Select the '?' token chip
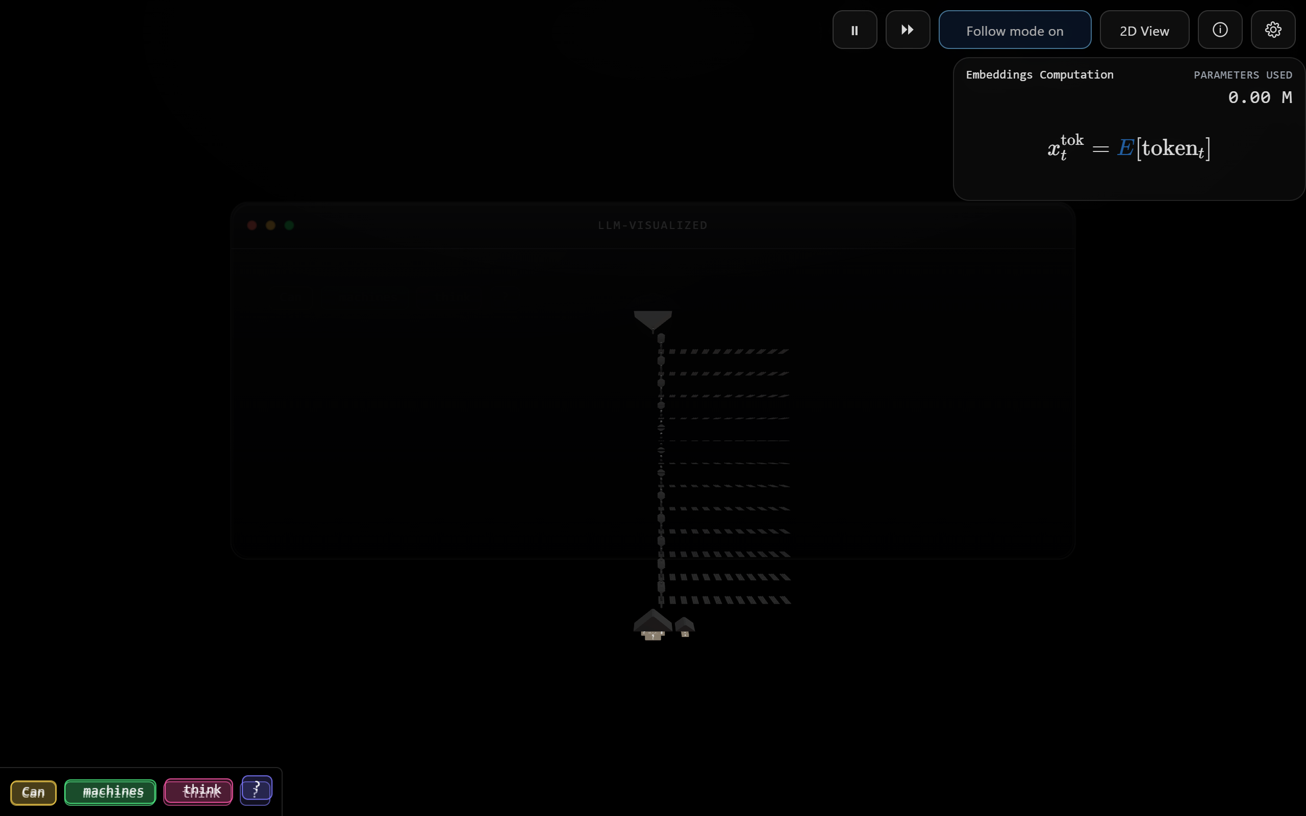 pyautogui.click(x=256, y=790)
